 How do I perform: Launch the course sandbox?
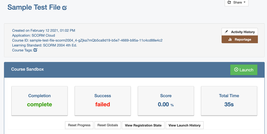244,70
